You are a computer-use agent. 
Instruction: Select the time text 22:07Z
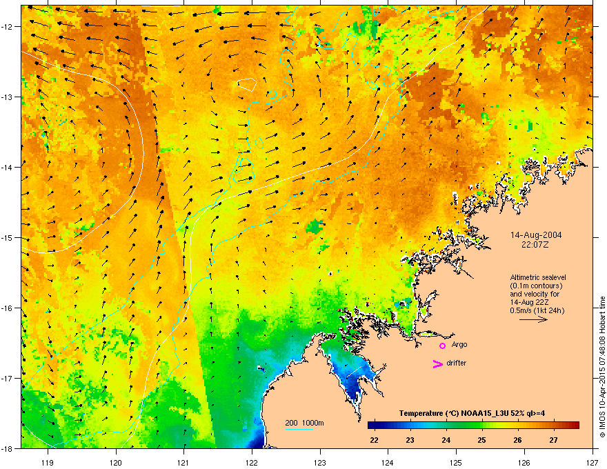pos(535,245)
